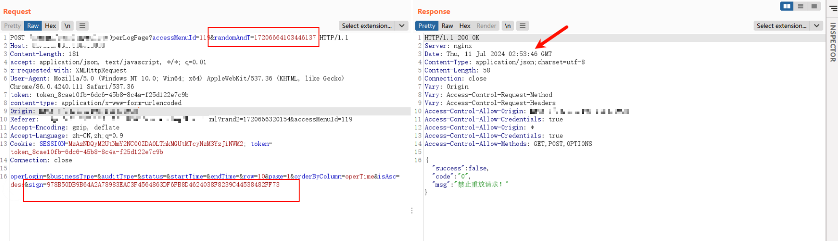Open the Inspector panel menu icon
838x241 pixels.
pyautogui.click(x=833, y=8)
